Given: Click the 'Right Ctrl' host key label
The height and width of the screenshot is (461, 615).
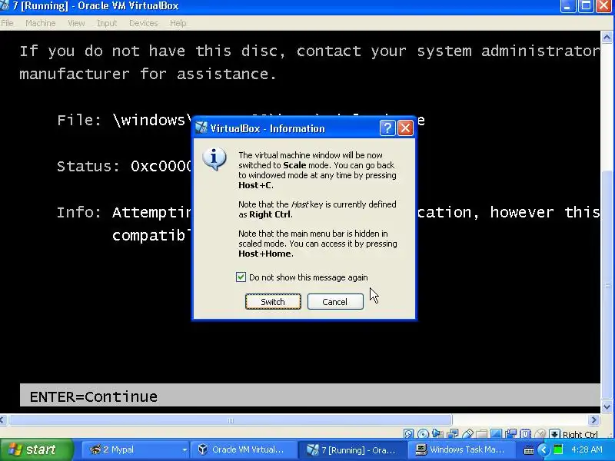Looking at the screenshot, I should (x=580, y=434).
